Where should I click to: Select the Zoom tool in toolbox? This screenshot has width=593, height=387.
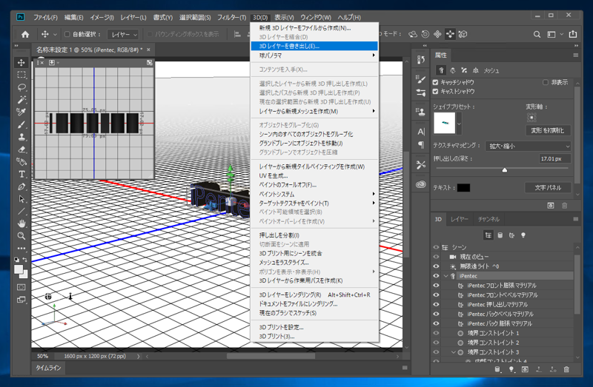(21, 236)
